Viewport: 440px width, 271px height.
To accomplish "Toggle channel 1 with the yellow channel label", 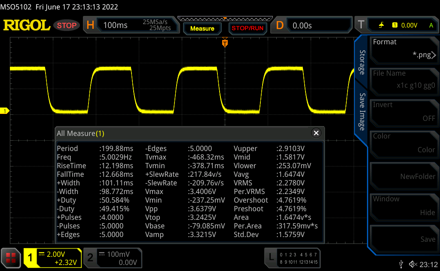I will coord(31,258).
